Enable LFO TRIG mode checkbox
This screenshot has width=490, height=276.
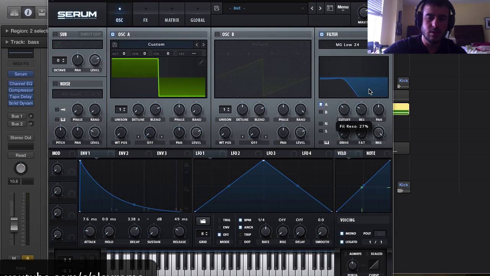[x=219, y=220]
